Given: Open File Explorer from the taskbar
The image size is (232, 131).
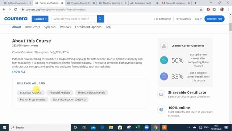Looking at the screenshot, I should (111, 127).
